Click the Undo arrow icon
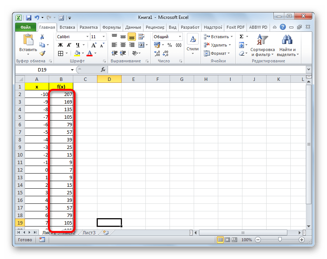This screenshot has width=327, height=259. coord(37,18)
